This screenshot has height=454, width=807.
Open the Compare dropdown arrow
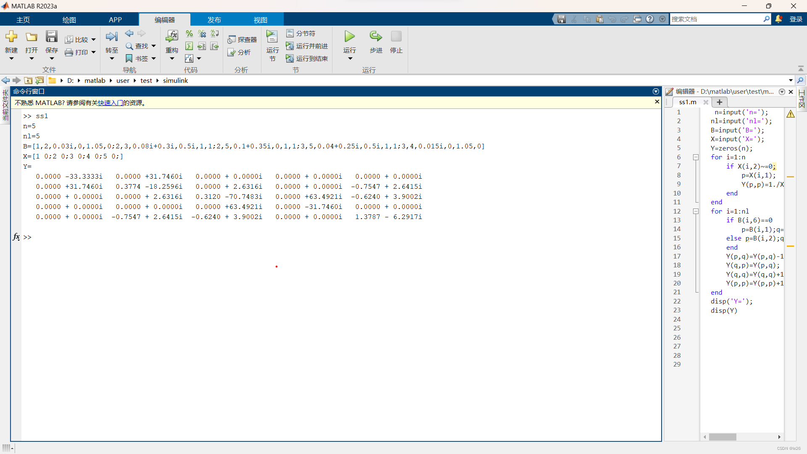(93, 40)
